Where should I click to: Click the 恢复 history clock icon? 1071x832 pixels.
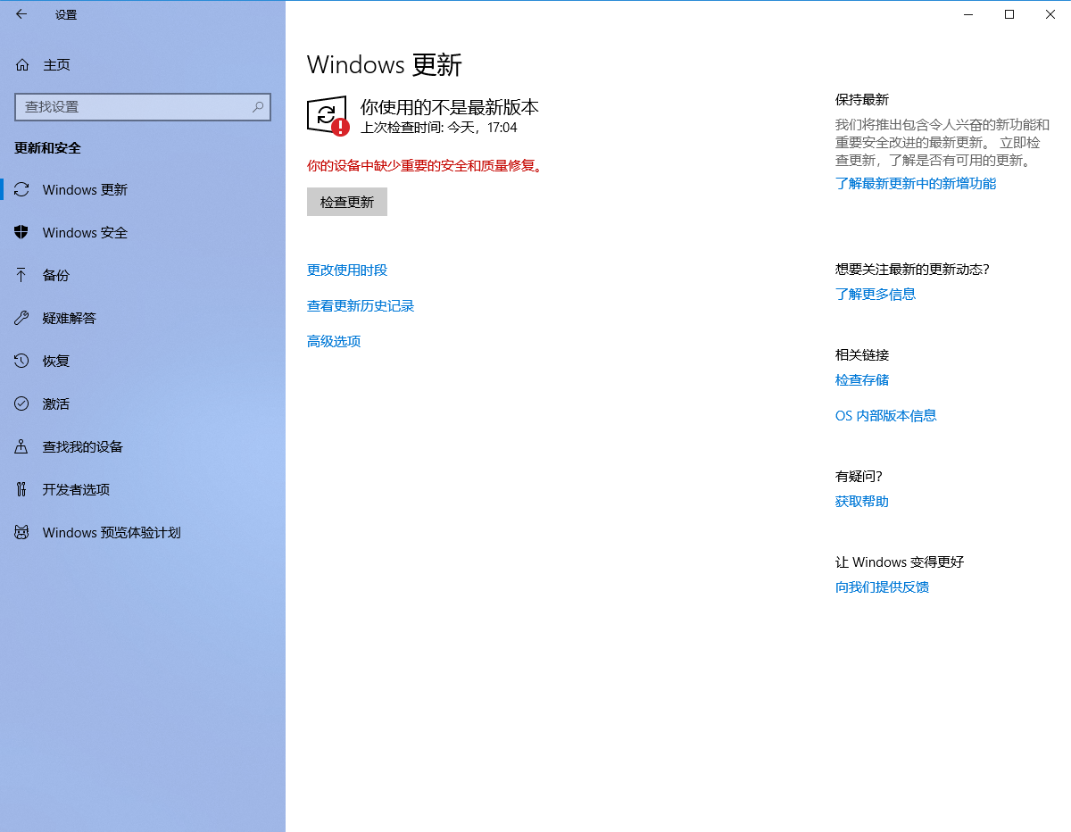[22, 361]
